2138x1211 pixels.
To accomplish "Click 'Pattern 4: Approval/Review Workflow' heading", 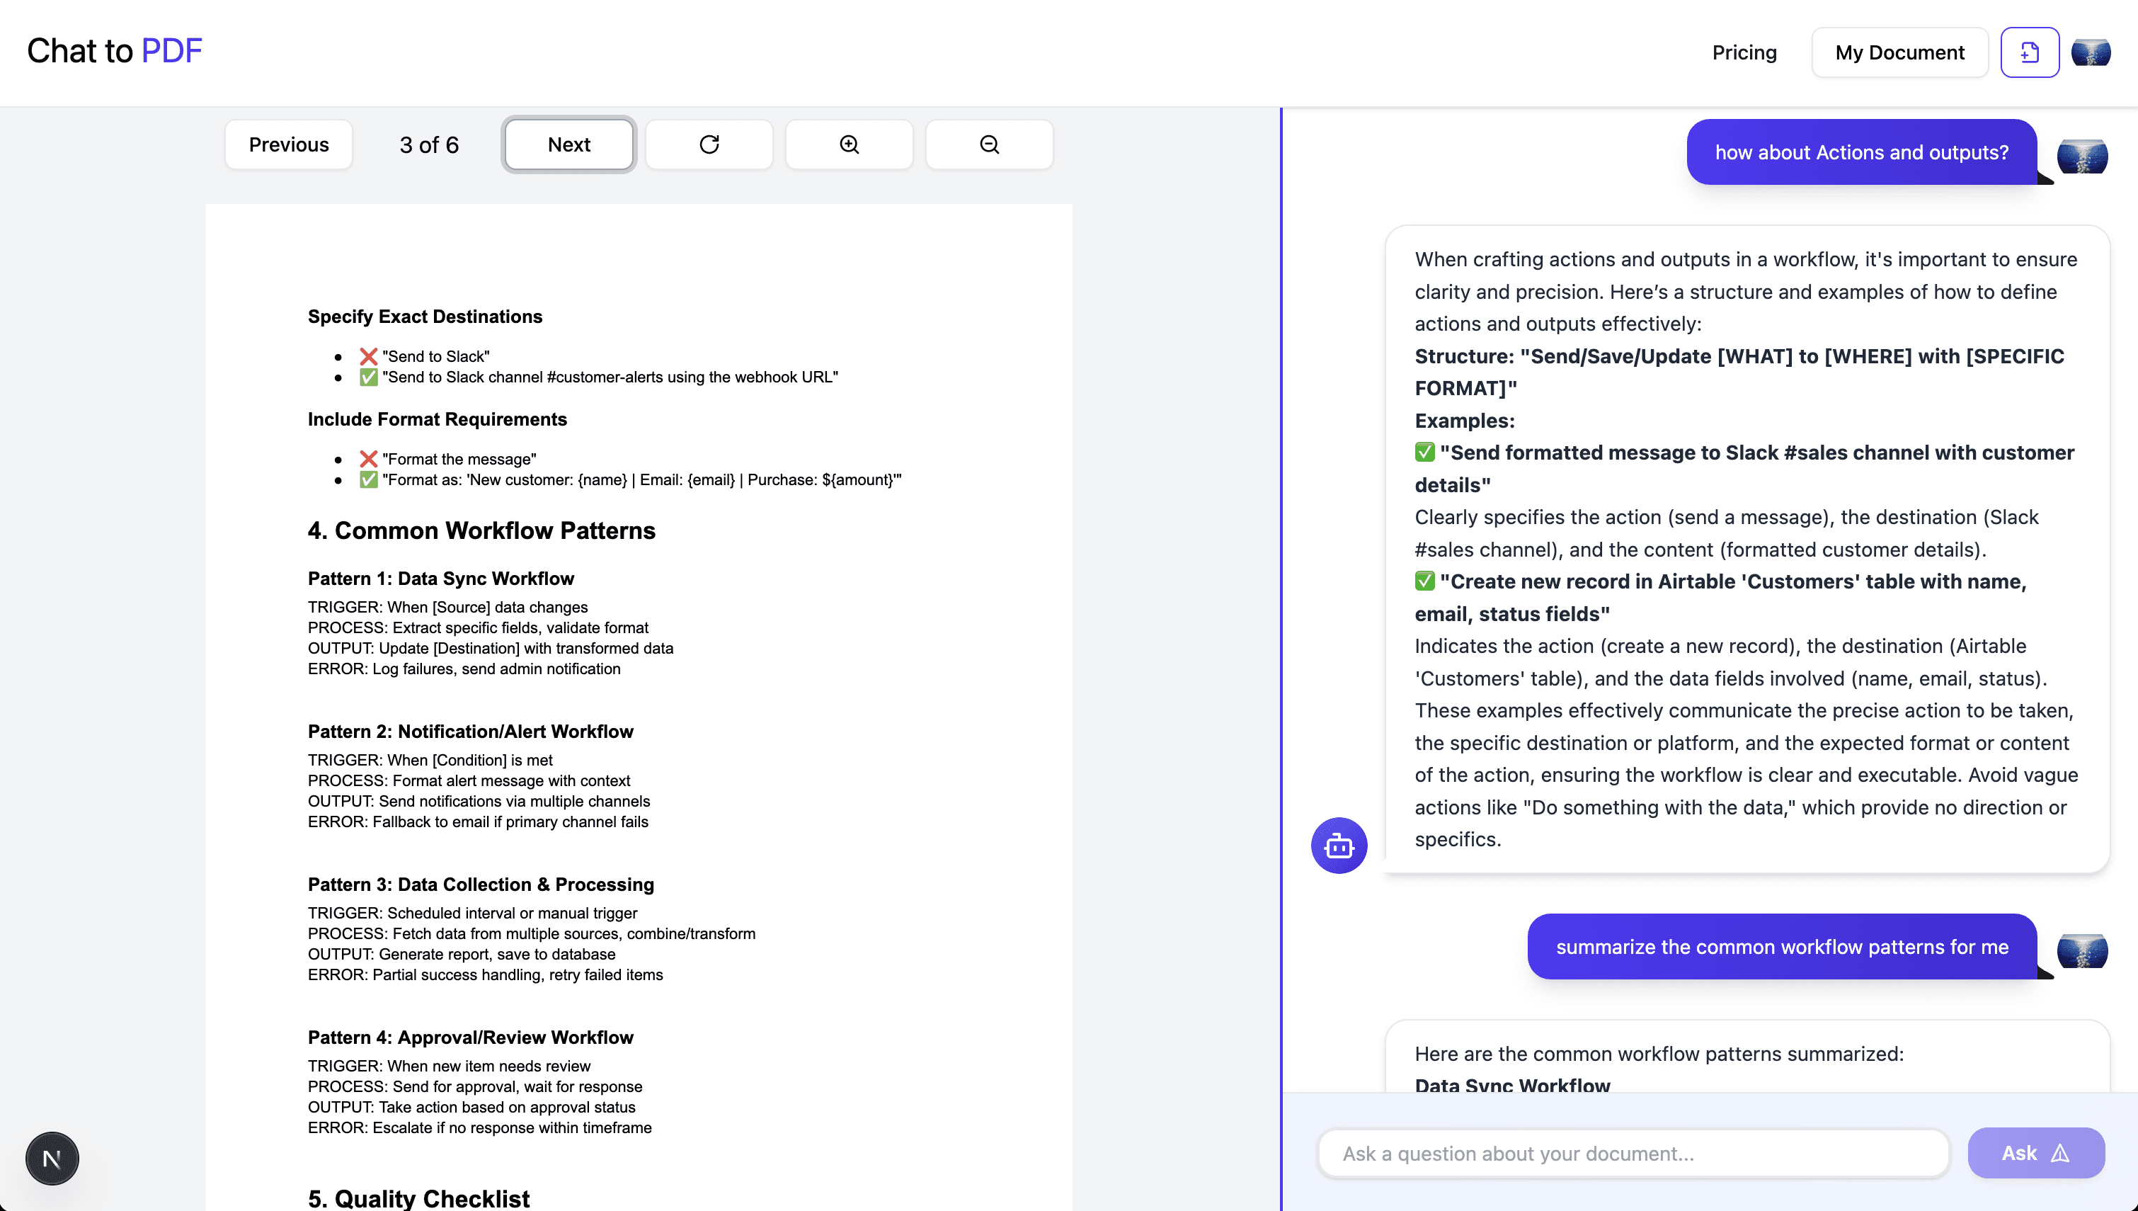I will point(471,1037).
